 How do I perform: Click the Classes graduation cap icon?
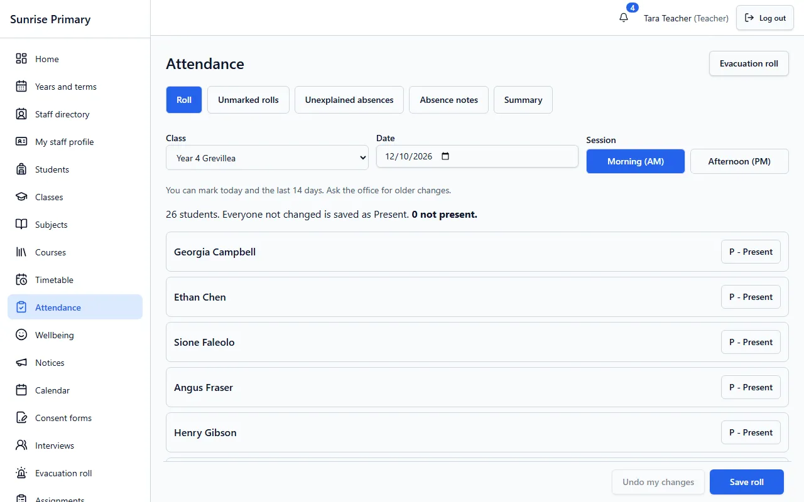pyautogui.click(x=21, y=197)
